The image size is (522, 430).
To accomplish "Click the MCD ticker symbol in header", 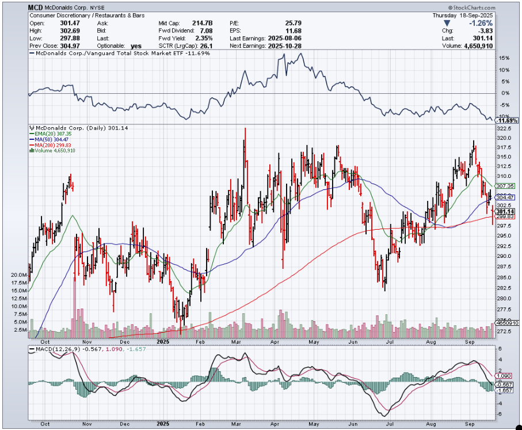I will click(x=36, y=7).
